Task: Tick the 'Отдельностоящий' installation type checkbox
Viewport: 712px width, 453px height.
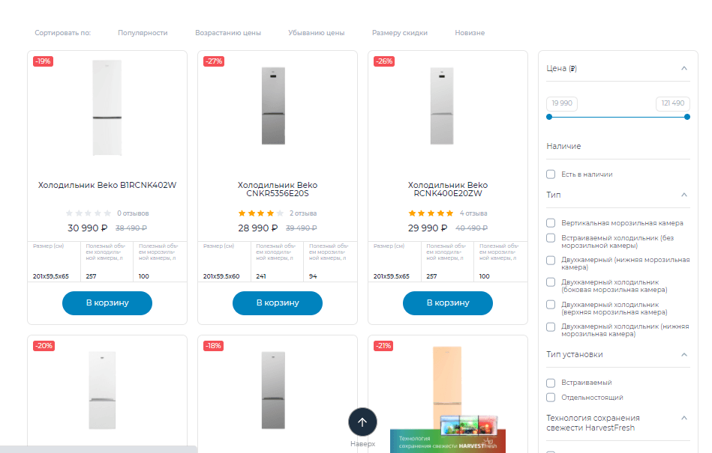Action: (551, 398)
